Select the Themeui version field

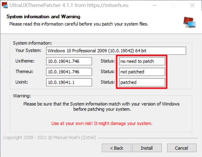(x=69, y=72)
